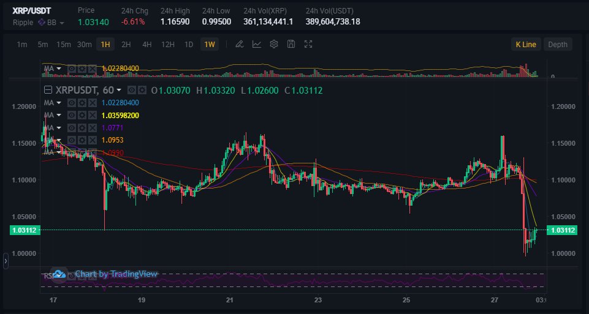Expand the side panel arrow at left edge
This screenshot has height=314, width=589.
coord(6,261)
